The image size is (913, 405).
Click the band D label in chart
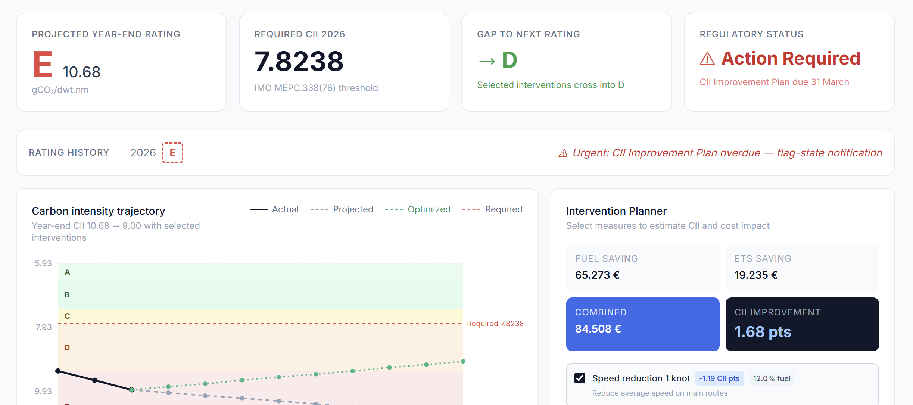tap(67, 348)
